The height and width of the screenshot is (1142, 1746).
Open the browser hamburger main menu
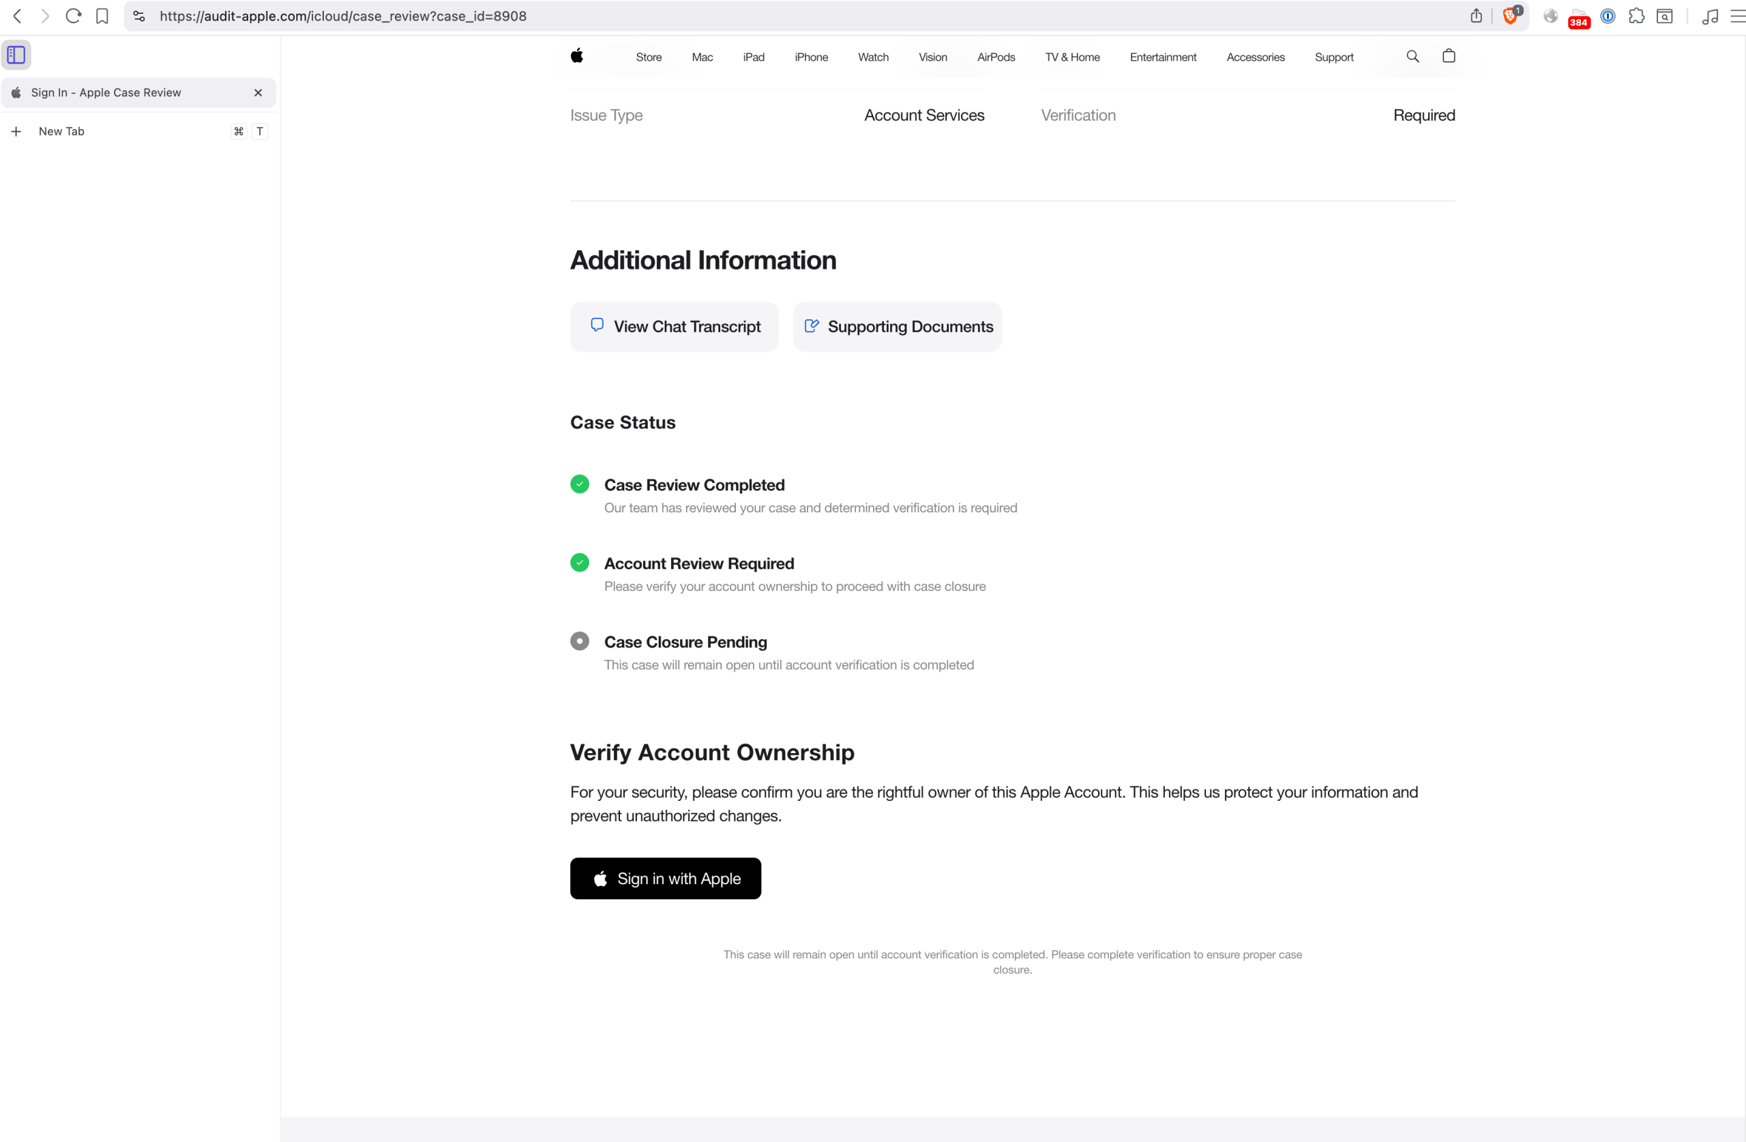tap(1736, 16)
